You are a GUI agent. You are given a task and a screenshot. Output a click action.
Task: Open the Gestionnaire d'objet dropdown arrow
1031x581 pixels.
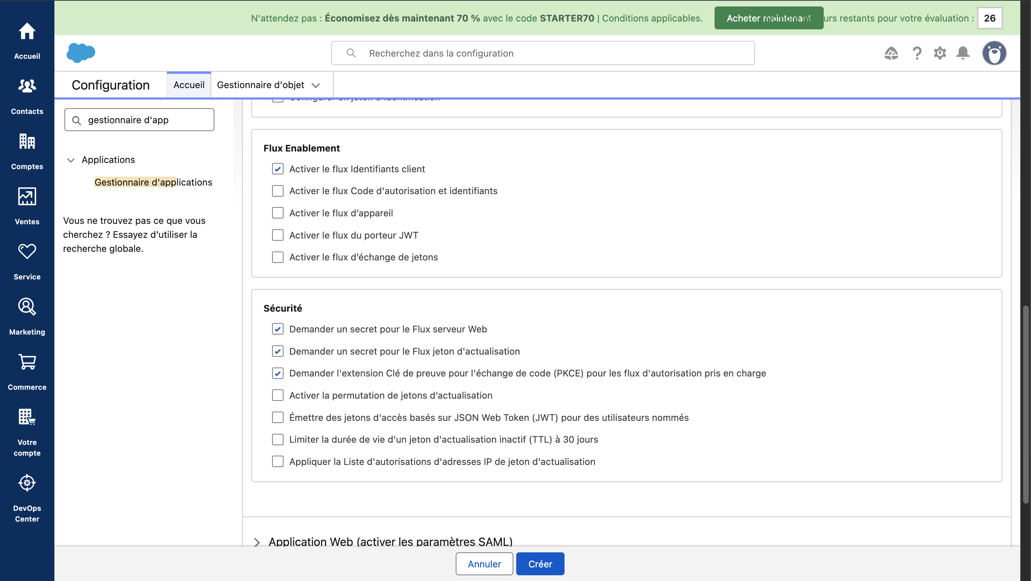(x=316, y=85)
